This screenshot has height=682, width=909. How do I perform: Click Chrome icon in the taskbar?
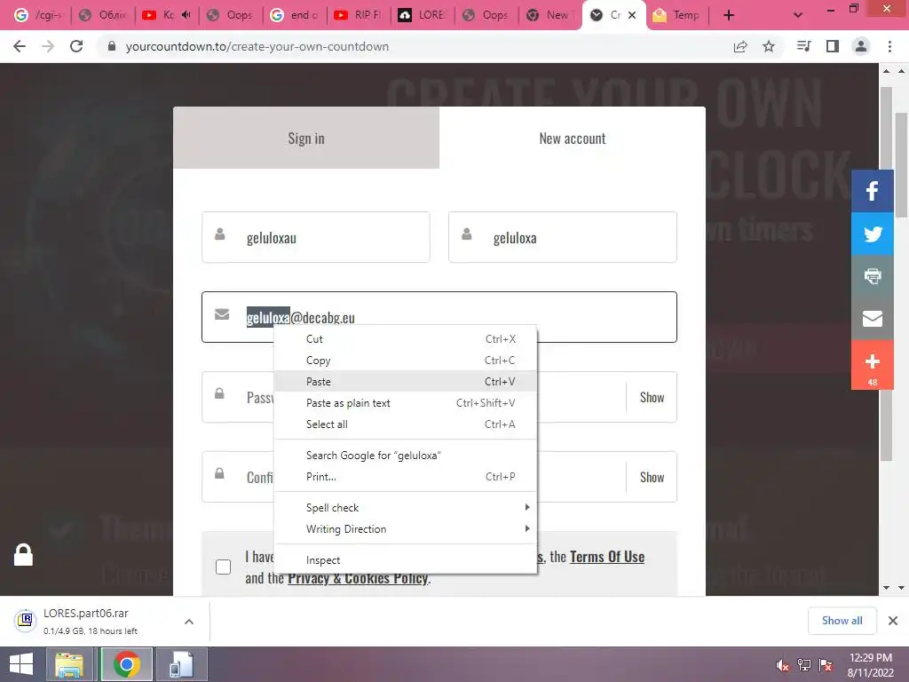(x=126, y=664)
